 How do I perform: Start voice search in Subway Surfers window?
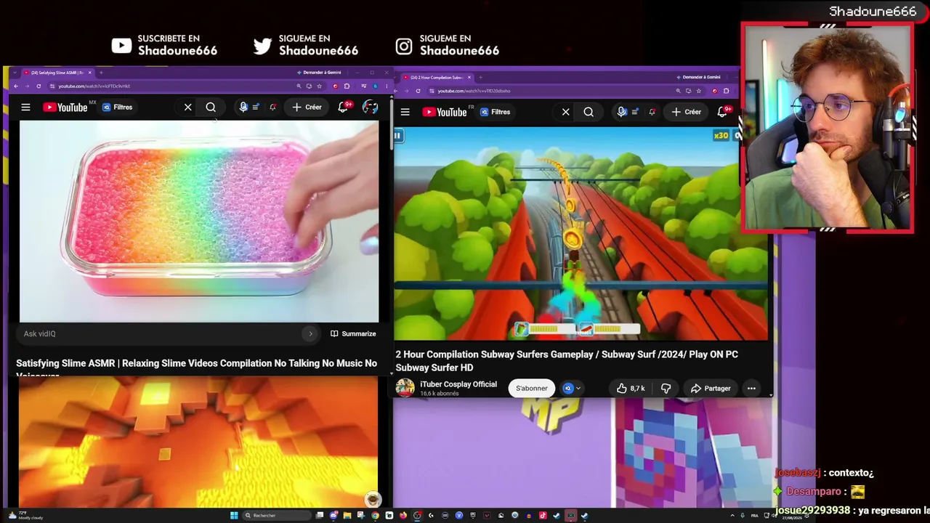pos(621,112)
